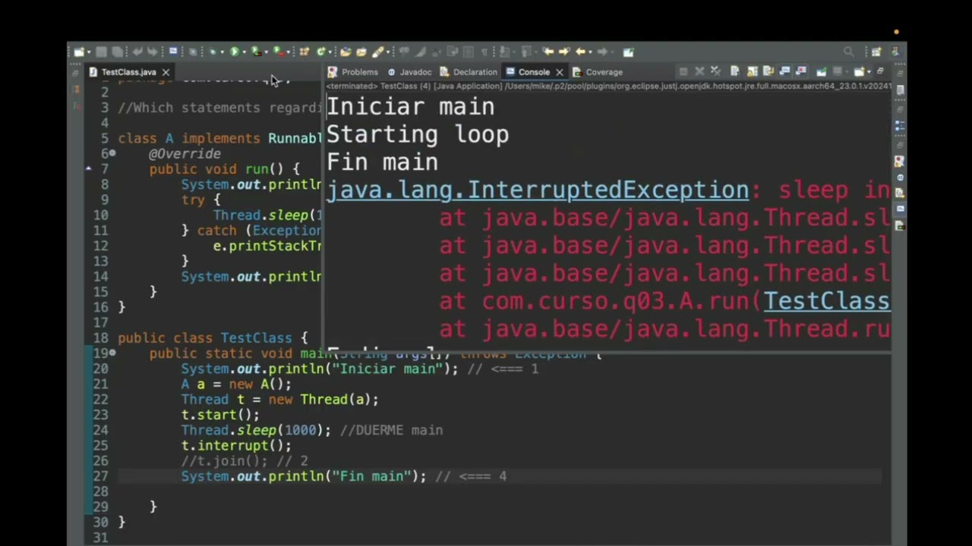
Task: Open the TestClass stack trace link
Action: coord(826,301)
